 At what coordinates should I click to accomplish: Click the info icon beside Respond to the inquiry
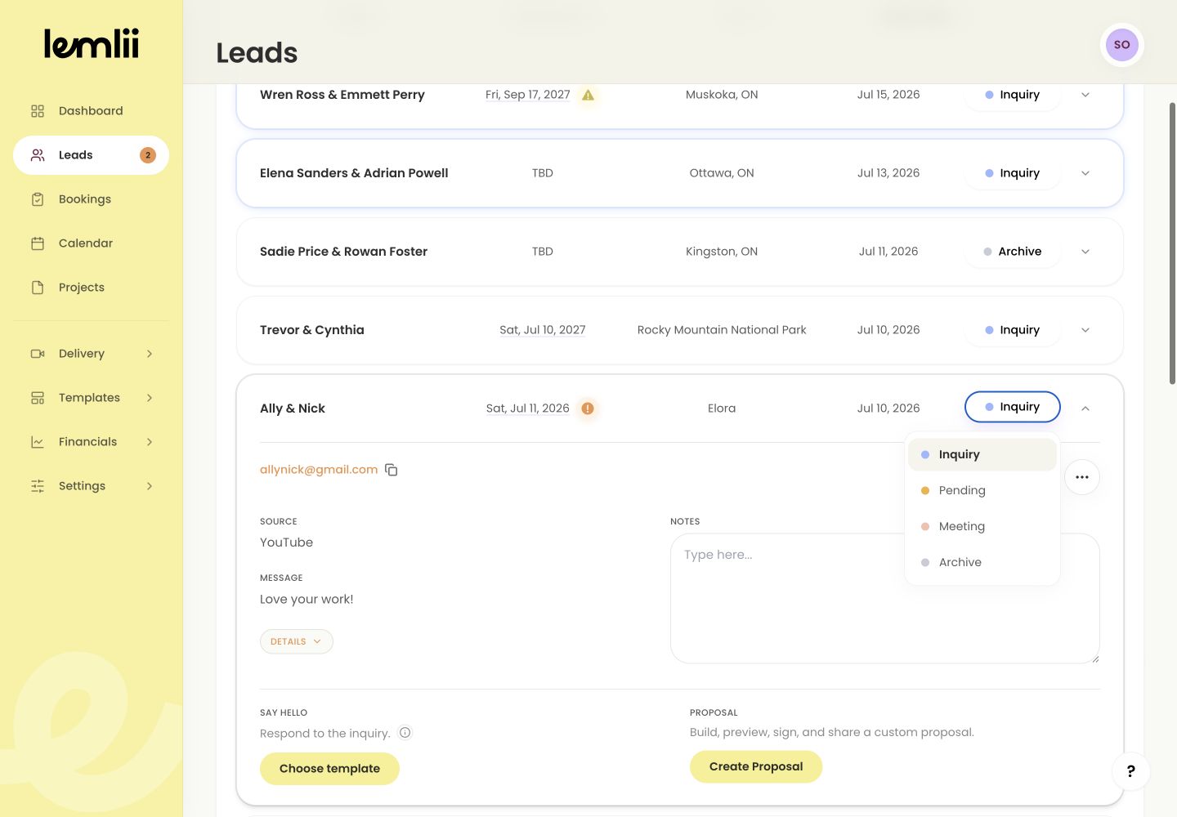(405, 733)
